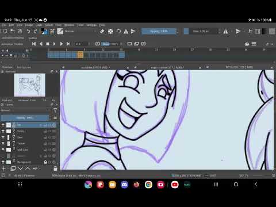Switch to the third document tab

(239, 67)
